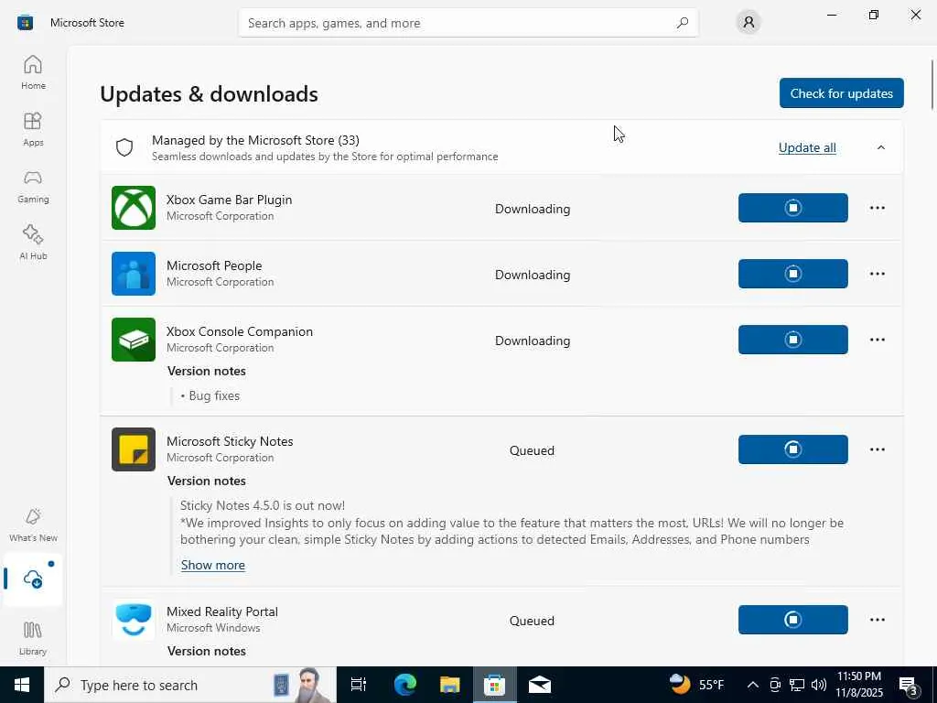Cancel the queued Mixed Reality Portal update
Image resolution: width=937 pixels, height=703 pixels.
793,620
